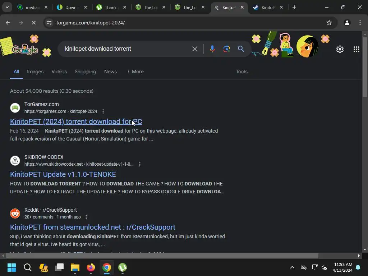Screen dimensions: 368x276
Task: Open KinitoPET from steamunlocked.net Reddit link
Action: [x=93, y=227]
